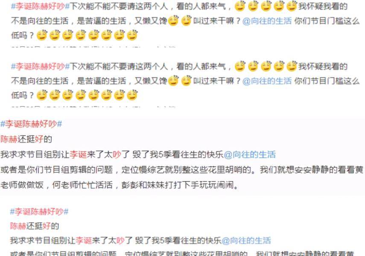
Task: Click @向往的生活 mention in bottom post
Action: tap(246, 240)
